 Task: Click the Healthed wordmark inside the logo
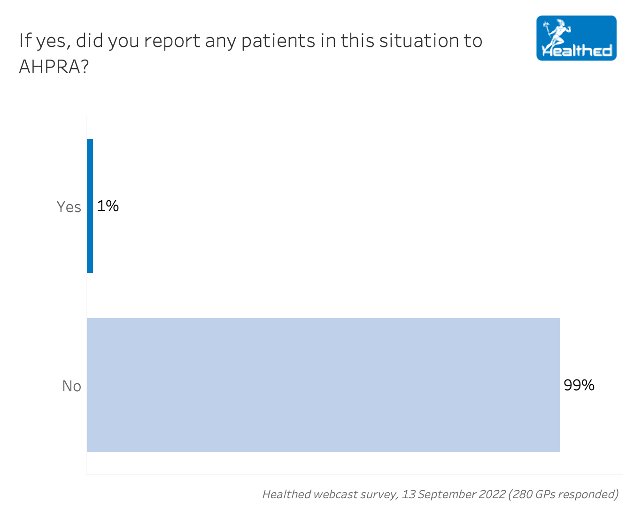(577, 51)
